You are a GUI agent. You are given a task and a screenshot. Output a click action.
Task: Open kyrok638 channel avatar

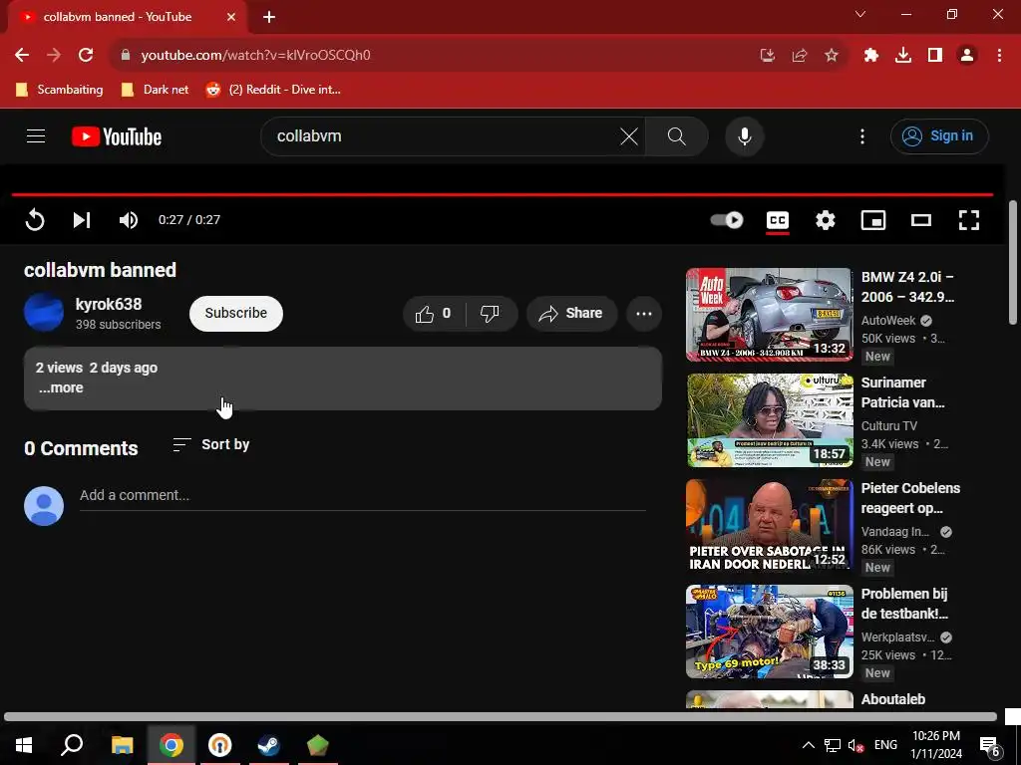(44, 312)
